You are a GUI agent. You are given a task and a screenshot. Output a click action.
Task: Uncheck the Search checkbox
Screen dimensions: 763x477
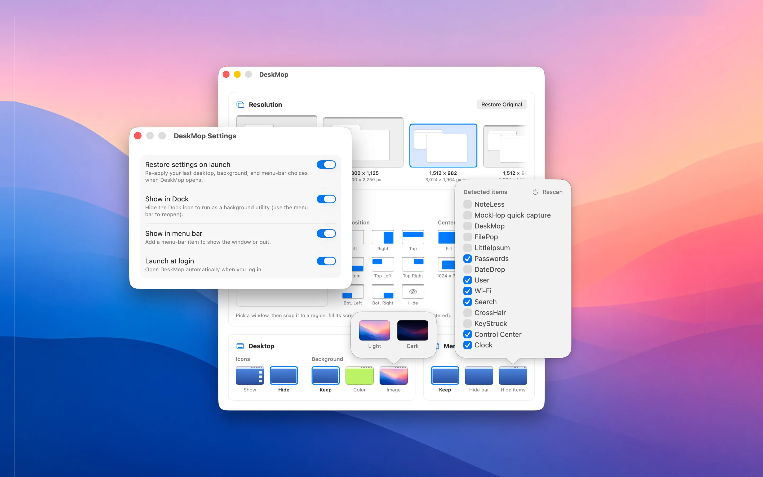point(468,302)
